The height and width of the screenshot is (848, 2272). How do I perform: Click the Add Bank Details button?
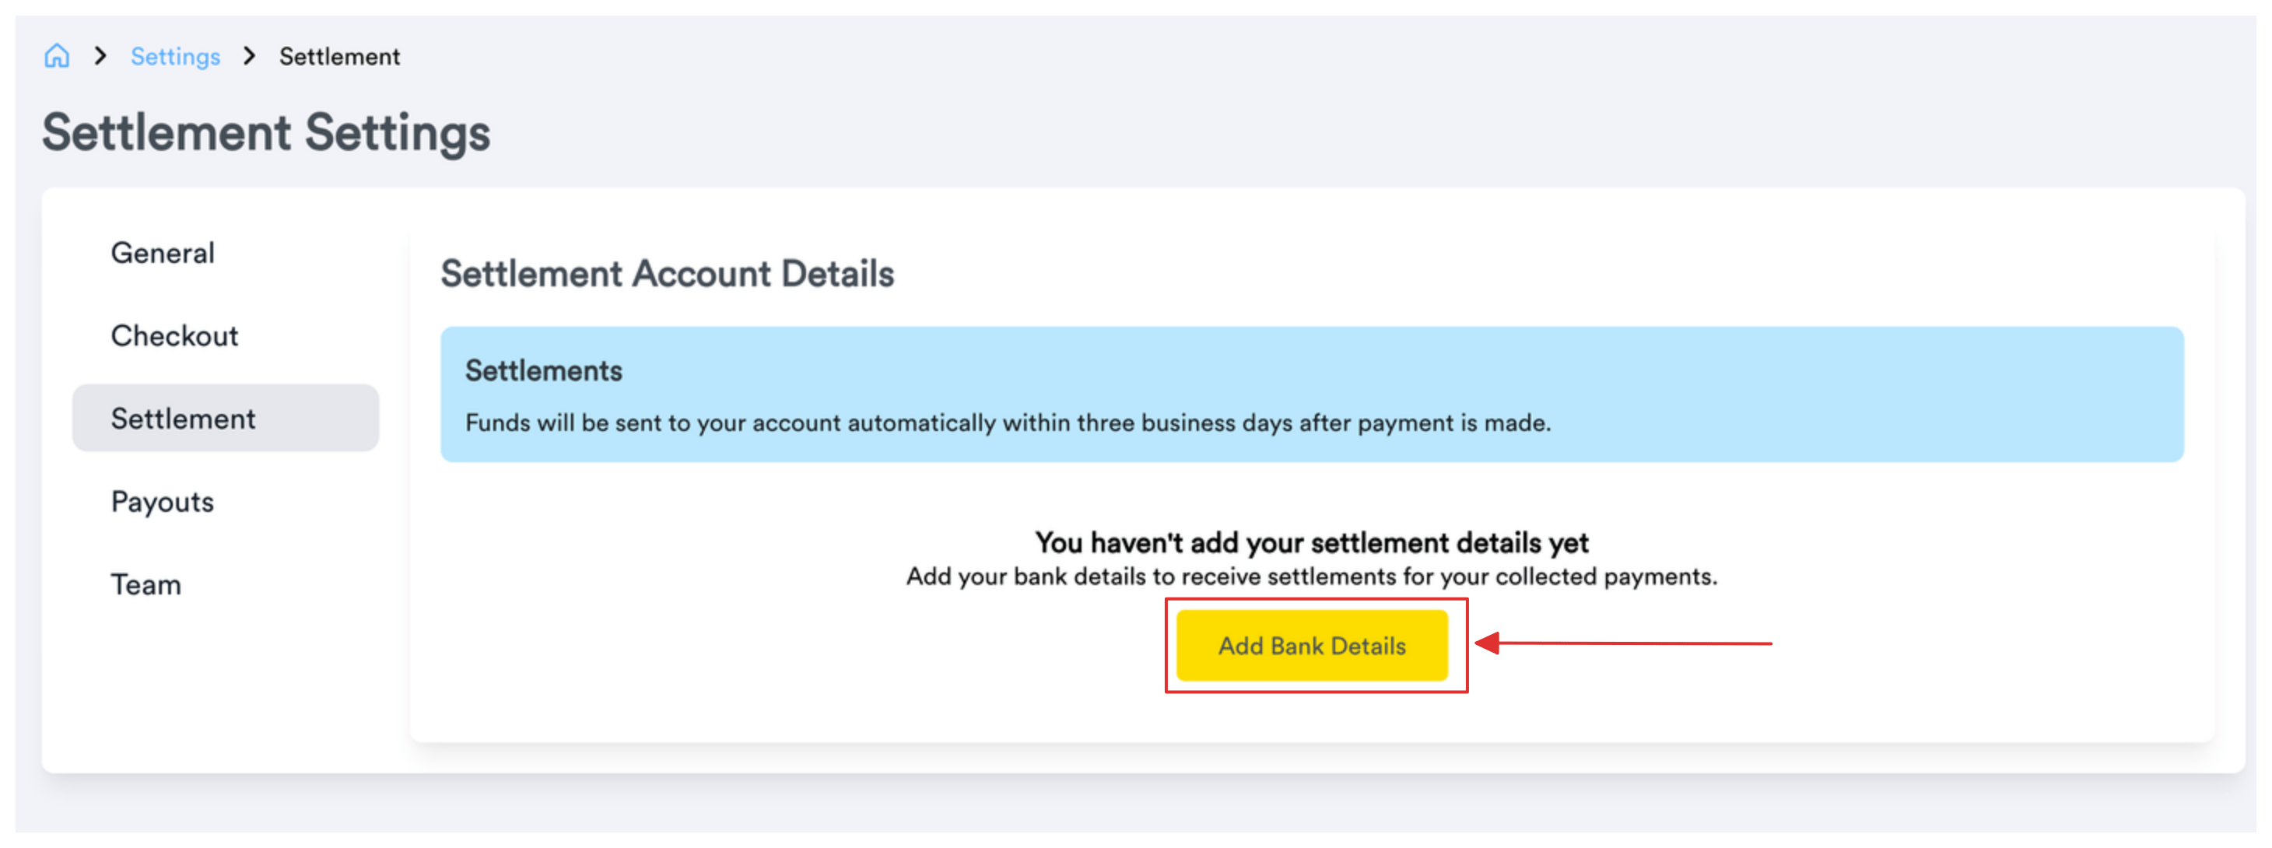tap(1312, 645)
